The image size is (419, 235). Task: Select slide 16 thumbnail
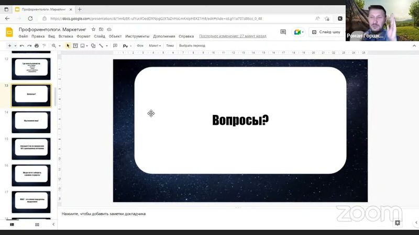click(31, 175)
